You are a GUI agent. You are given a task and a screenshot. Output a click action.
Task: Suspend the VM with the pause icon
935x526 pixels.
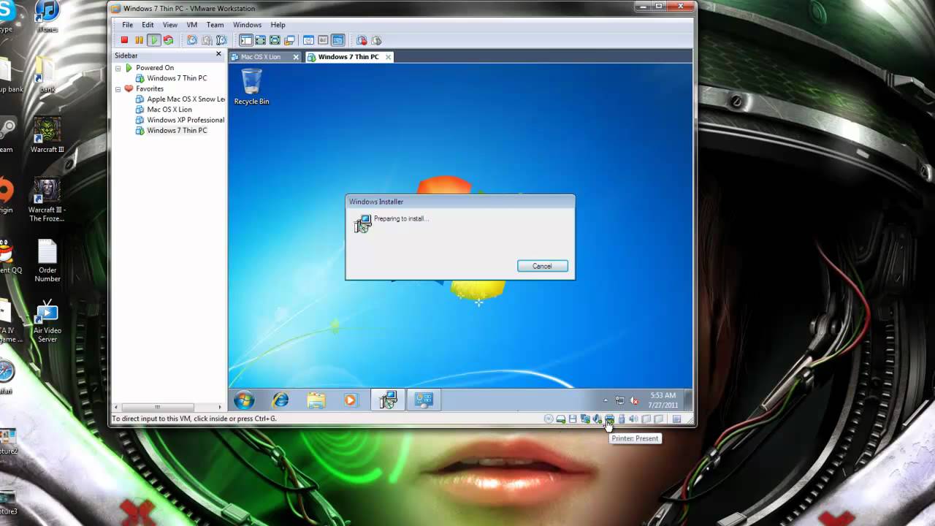139,40
